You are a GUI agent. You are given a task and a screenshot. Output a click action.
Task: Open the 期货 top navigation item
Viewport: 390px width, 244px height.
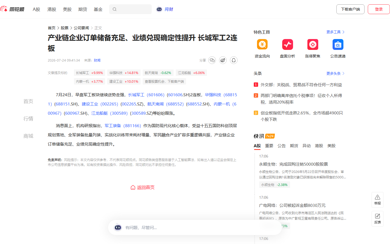pyautogui.click(x=83, y=9)
